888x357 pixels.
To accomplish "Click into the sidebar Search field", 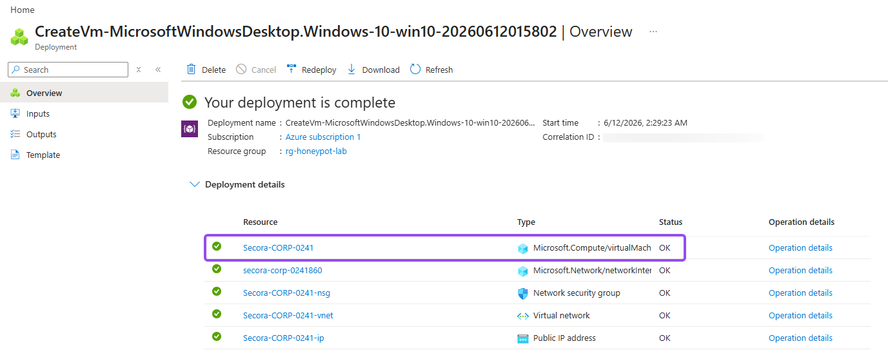I will click(68, 70).
